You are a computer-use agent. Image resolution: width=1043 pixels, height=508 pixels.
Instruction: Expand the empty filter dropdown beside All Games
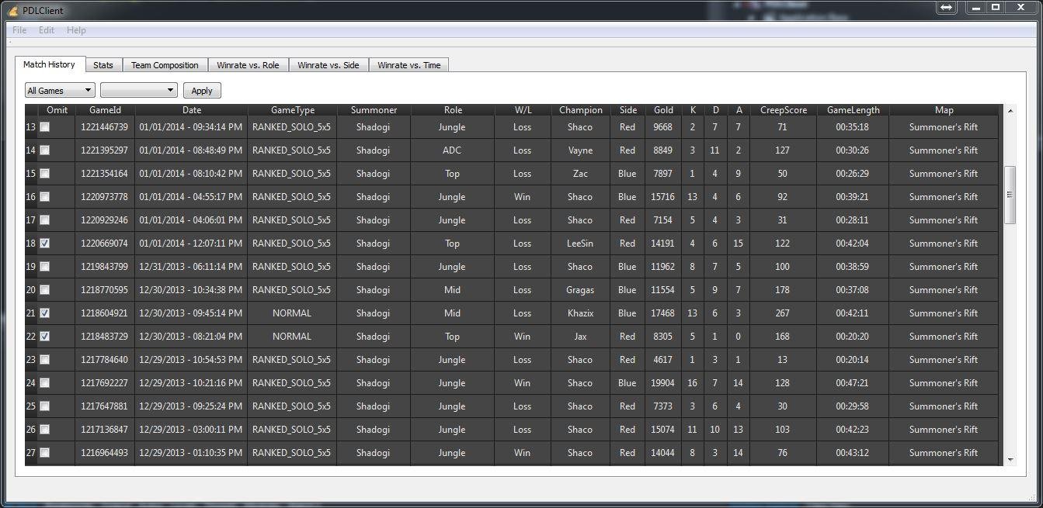[139, 91]
